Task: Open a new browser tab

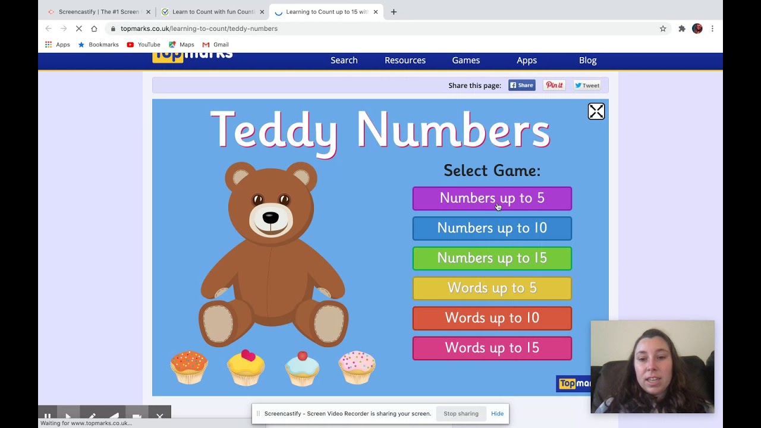Action: click(394, 12)
